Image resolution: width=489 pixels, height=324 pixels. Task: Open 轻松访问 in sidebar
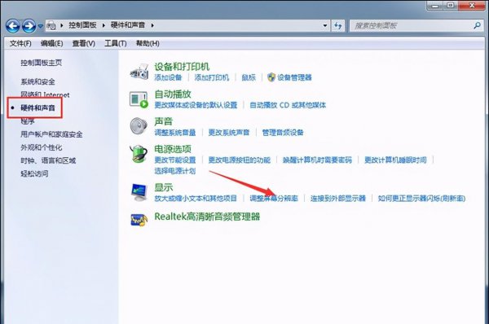point(34,173)
